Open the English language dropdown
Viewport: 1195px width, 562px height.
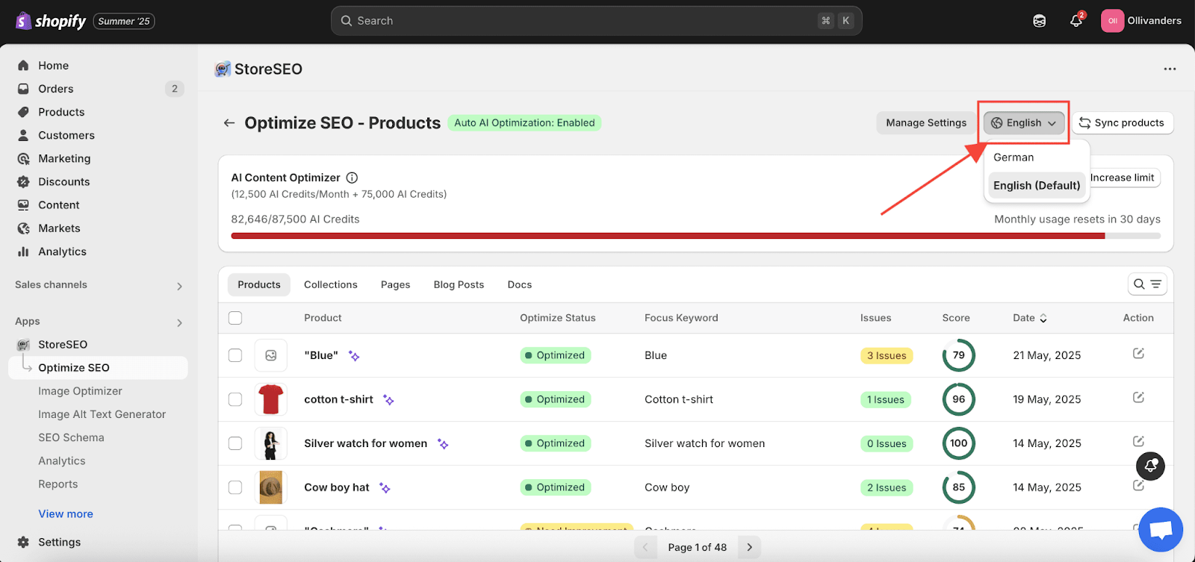point(1024,123)
